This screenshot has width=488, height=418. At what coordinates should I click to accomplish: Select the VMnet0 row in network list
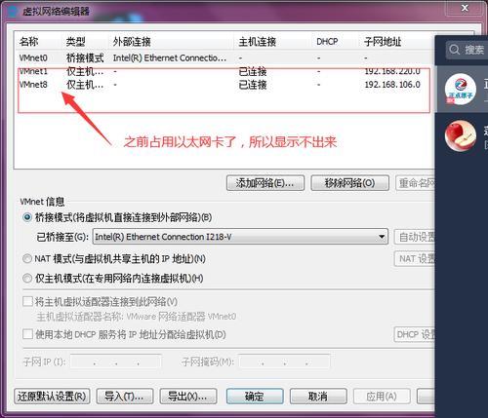[x=224, y=58]
